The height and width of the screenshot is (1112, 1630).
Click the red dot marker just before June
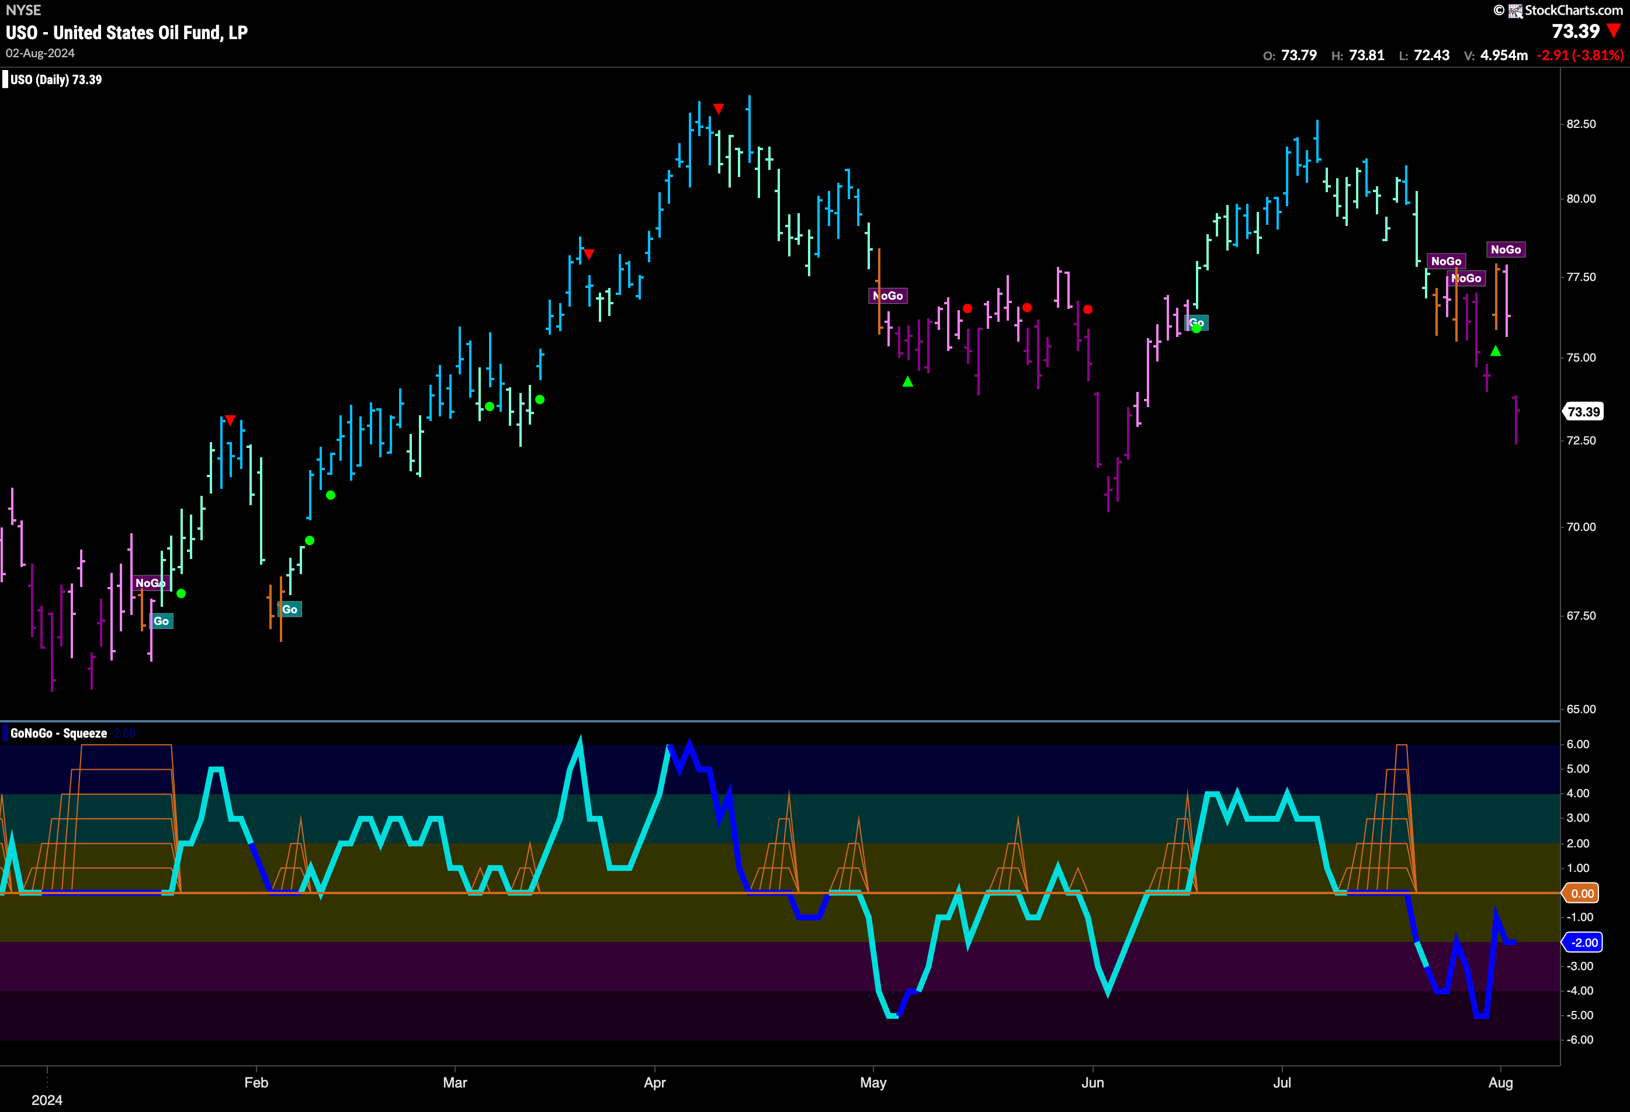[x=1088, y=309]
